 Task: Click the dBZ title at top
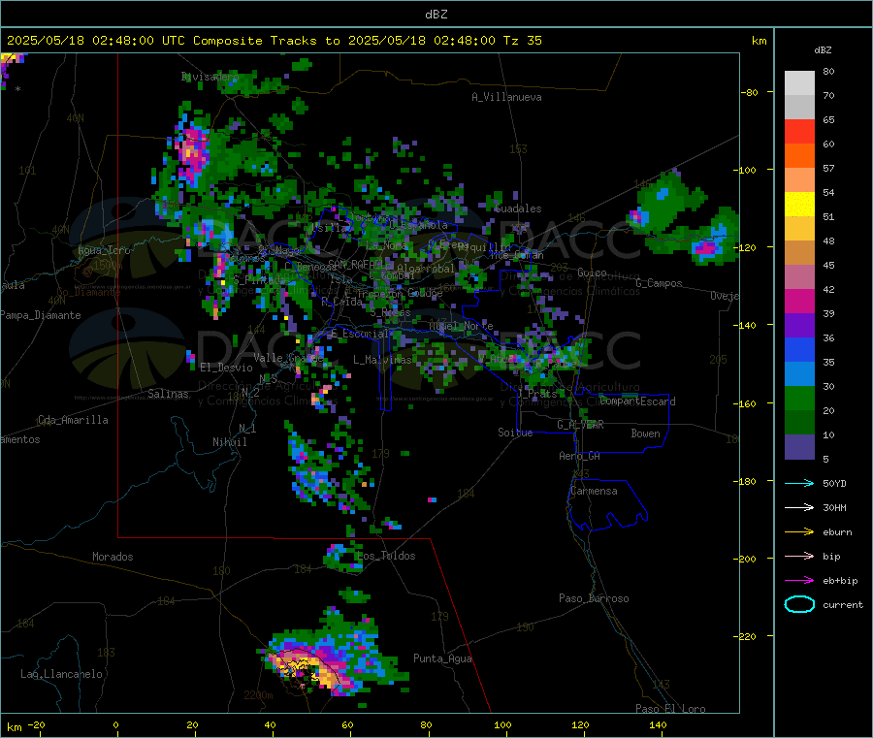pyautogui.click(x=436, y=15)
